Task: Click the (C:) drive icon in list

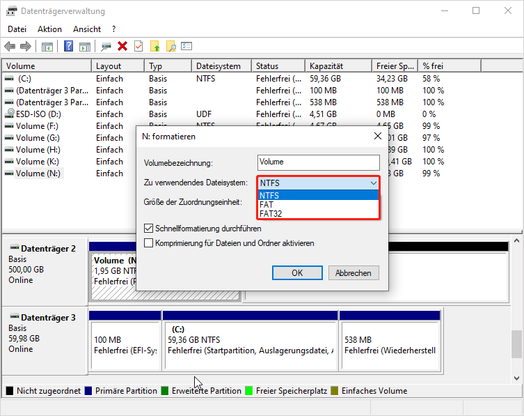Action: point(9,79)
